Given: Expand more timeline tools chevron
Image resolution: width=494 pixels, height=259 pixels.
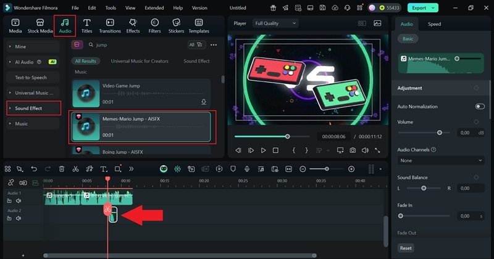Looking at the screenshot, I should pyautogui.click(x=131, y=169).
